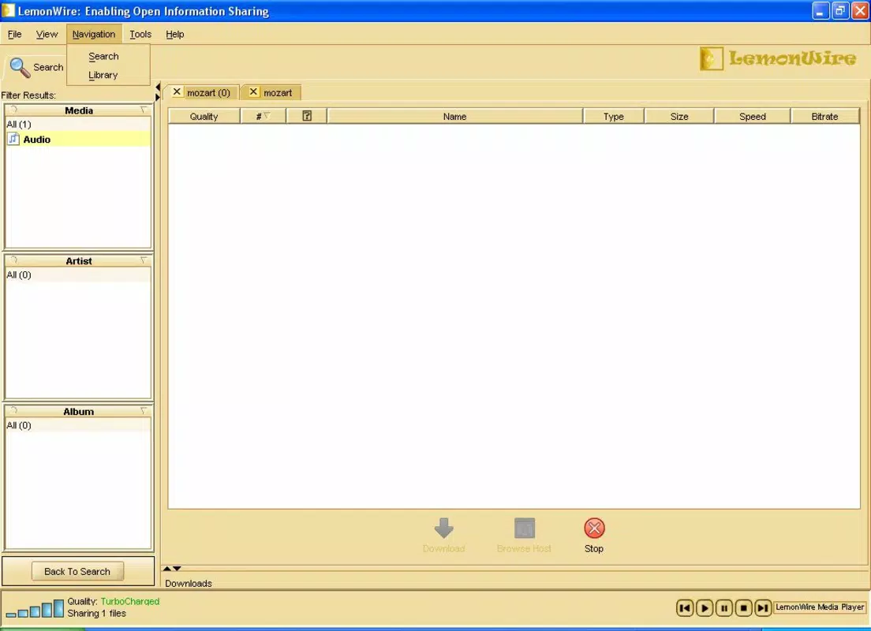Sort by the # column header
This screenshot has width=871, height=631.
click(264, 116)
